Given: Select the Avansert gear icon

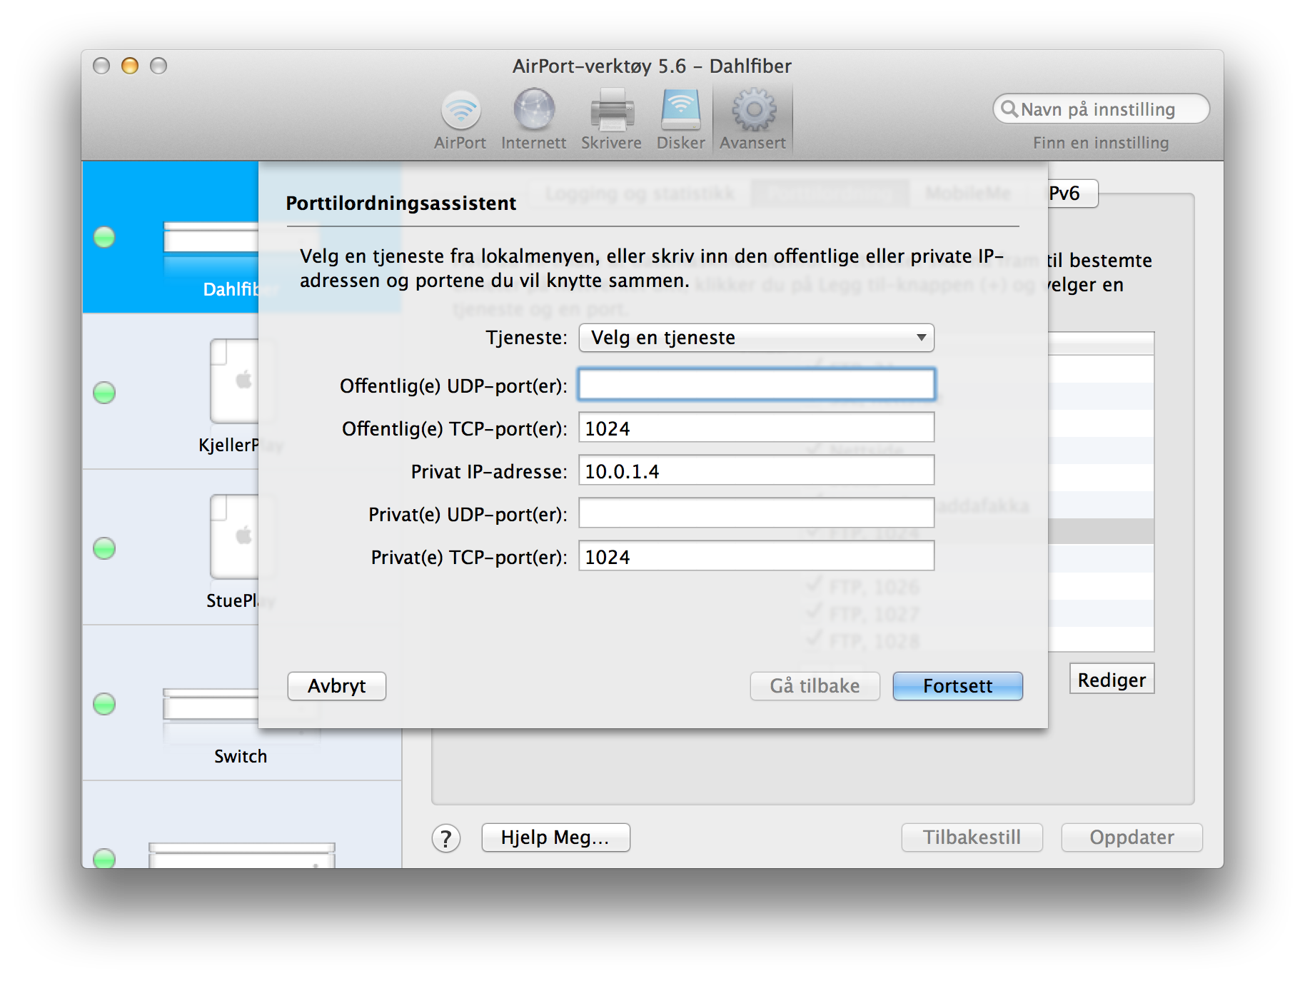Looking at the screenshot, I should [x=753, y=111].
